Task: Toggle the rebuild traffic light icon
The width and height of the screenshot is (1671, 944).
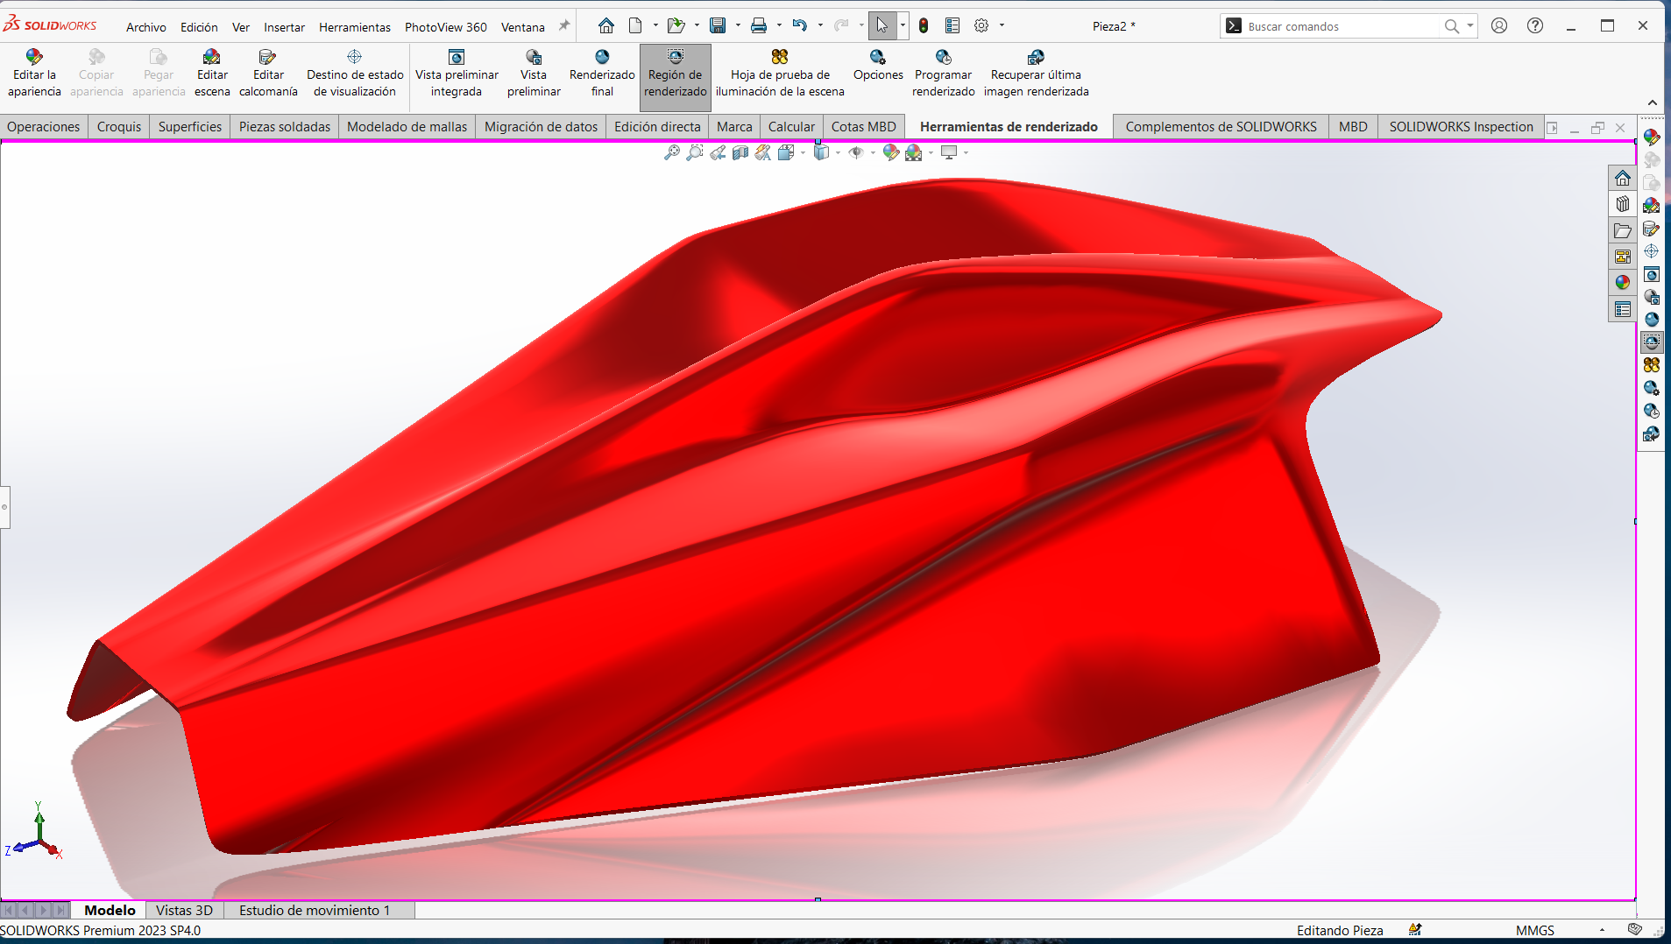Action: tap(924, 26)
